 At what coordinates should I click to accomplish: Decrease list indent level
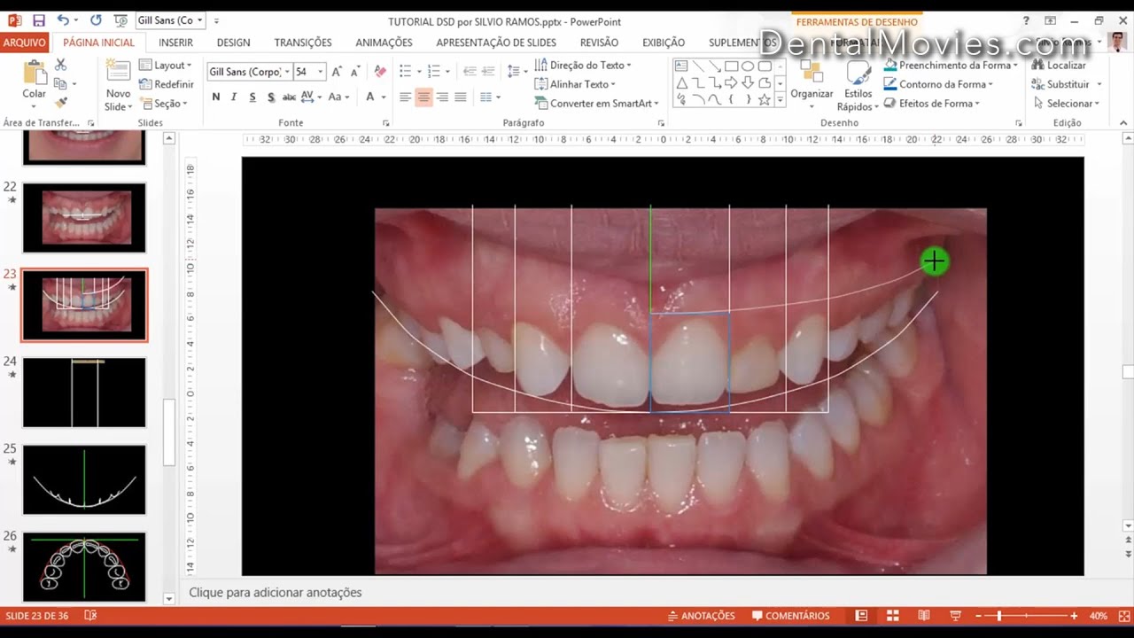click(x=470, y=71)
